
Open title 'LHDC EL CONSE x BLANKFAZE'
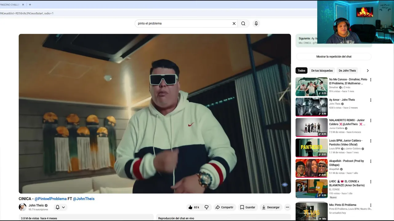point(347,183)
